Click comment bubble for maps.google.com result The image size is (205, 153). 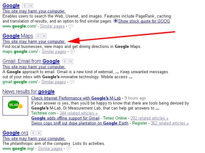tap(72, 52)
